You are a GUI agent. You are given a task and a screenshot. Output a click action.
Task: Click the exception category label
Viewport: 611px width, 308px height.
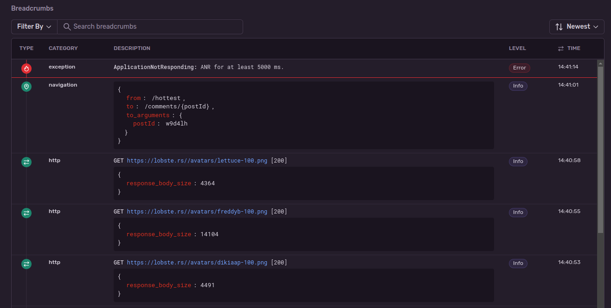point(62,67)
